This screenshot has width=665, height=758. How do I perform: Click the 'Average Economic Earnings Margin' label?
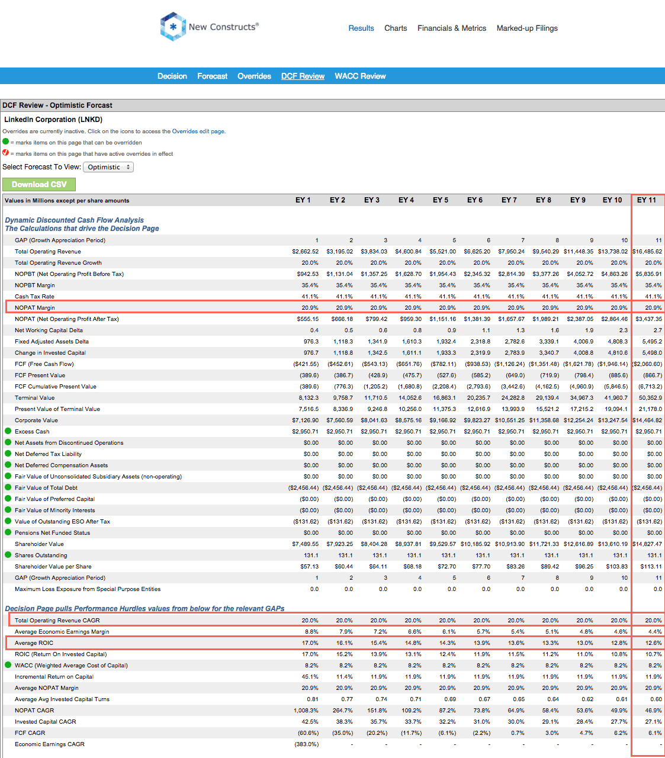62,632
